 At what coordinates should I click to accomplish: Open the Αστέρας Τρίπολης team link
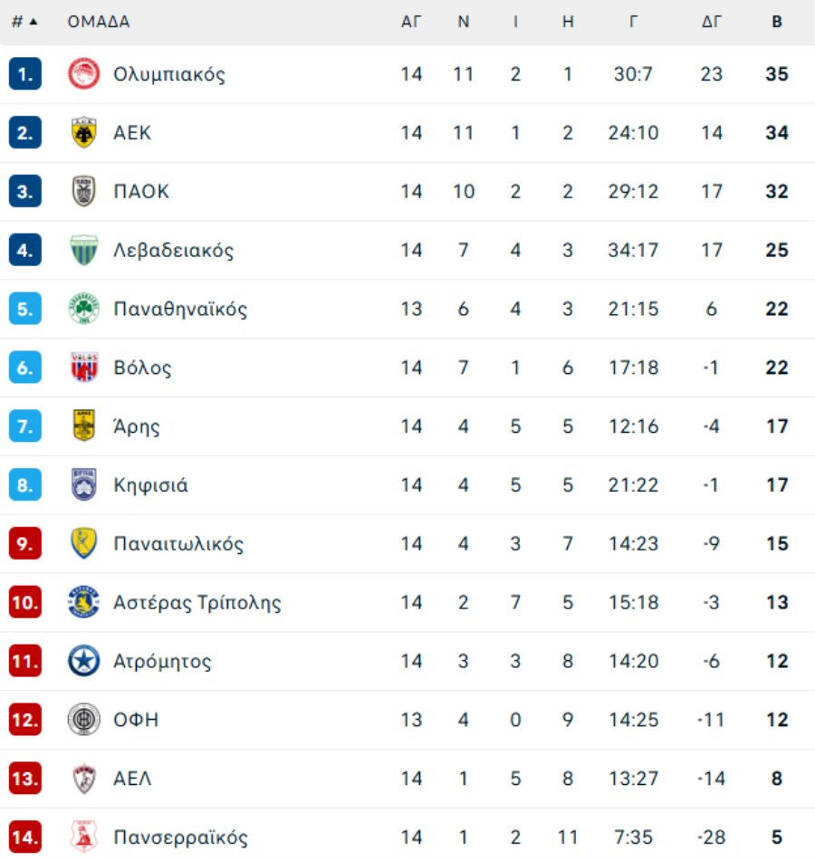197,603
